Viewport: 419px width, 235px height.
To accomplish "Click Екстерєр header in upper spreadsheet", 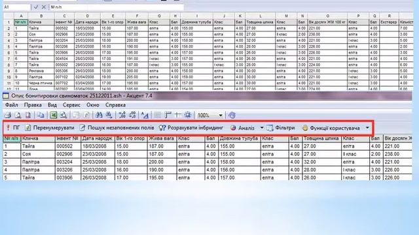I will [389, 22].
